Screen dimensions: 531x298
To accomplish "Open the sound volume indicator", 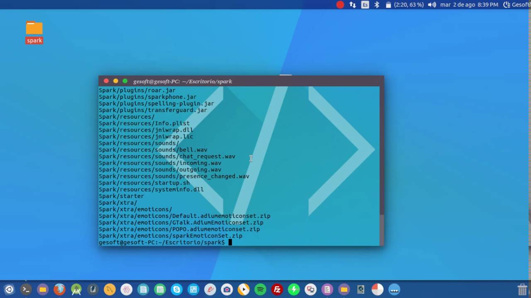I will click(x=432, y=5).
